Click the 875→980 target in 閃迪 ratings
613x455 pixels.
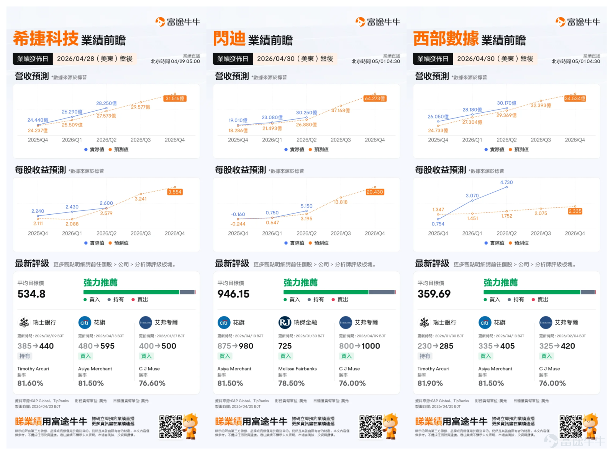pyautogui.click(x=235, y=346)
